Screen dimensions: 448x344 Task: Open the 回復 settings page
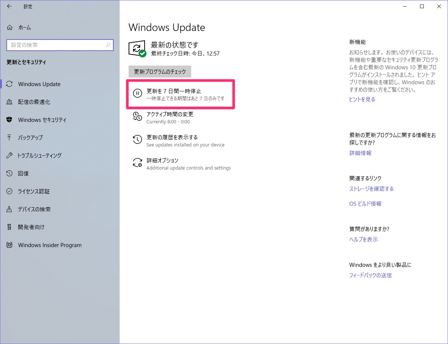coord(60,173)
